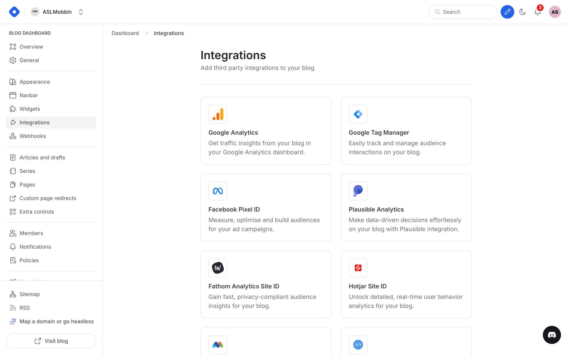Open the Google Tag Manager card title

pos(379,133)
